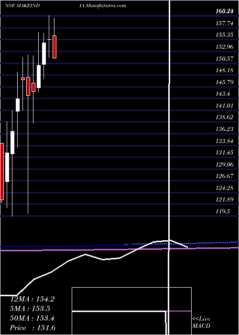Select the 152.96 price level label
239x335 pixels.
click(224, 47)
